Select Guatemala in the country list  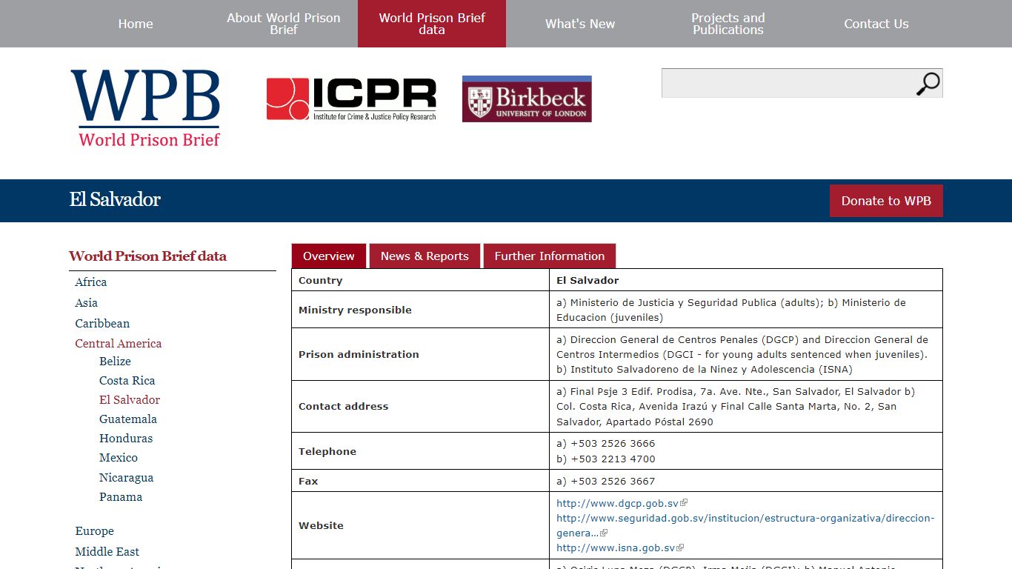click(128, 419)
